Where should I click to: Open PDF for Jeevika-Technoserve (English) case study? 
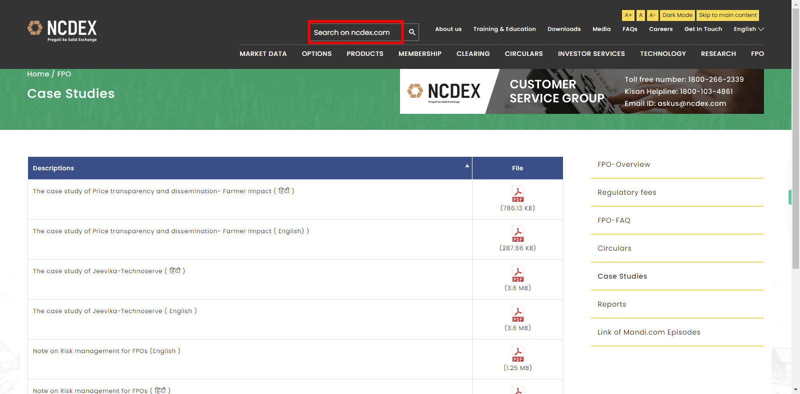click(x=517, y=314)
